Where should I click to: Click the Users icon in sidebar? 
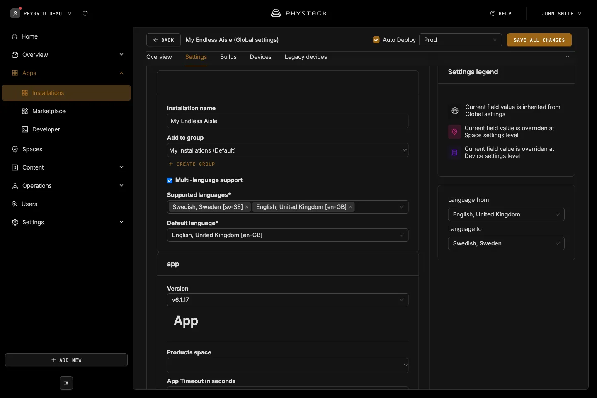pyautogui.click(x=15, y=204)
